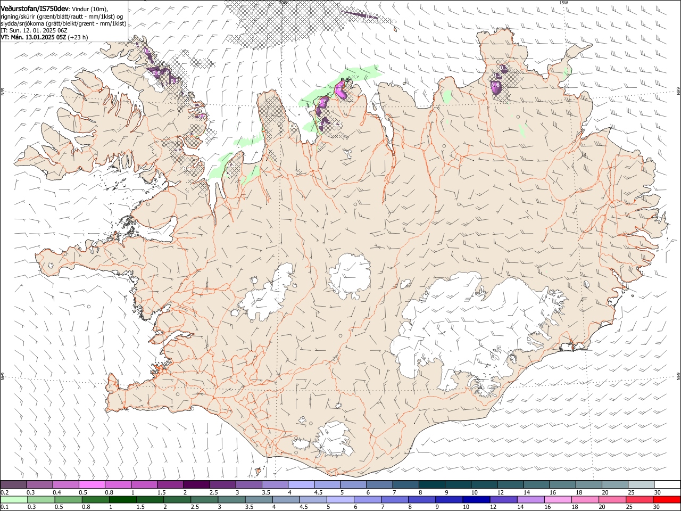
Task: Select the 'Vindur (10m)' caption text
Action: pyautogui.click(x=89, y=9)
